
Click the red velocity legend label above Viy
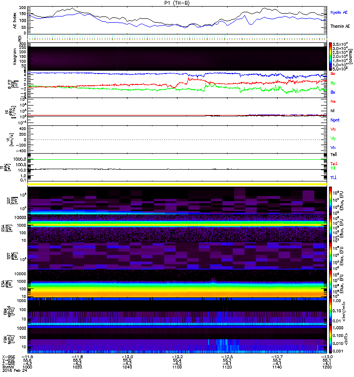(333, 129)
